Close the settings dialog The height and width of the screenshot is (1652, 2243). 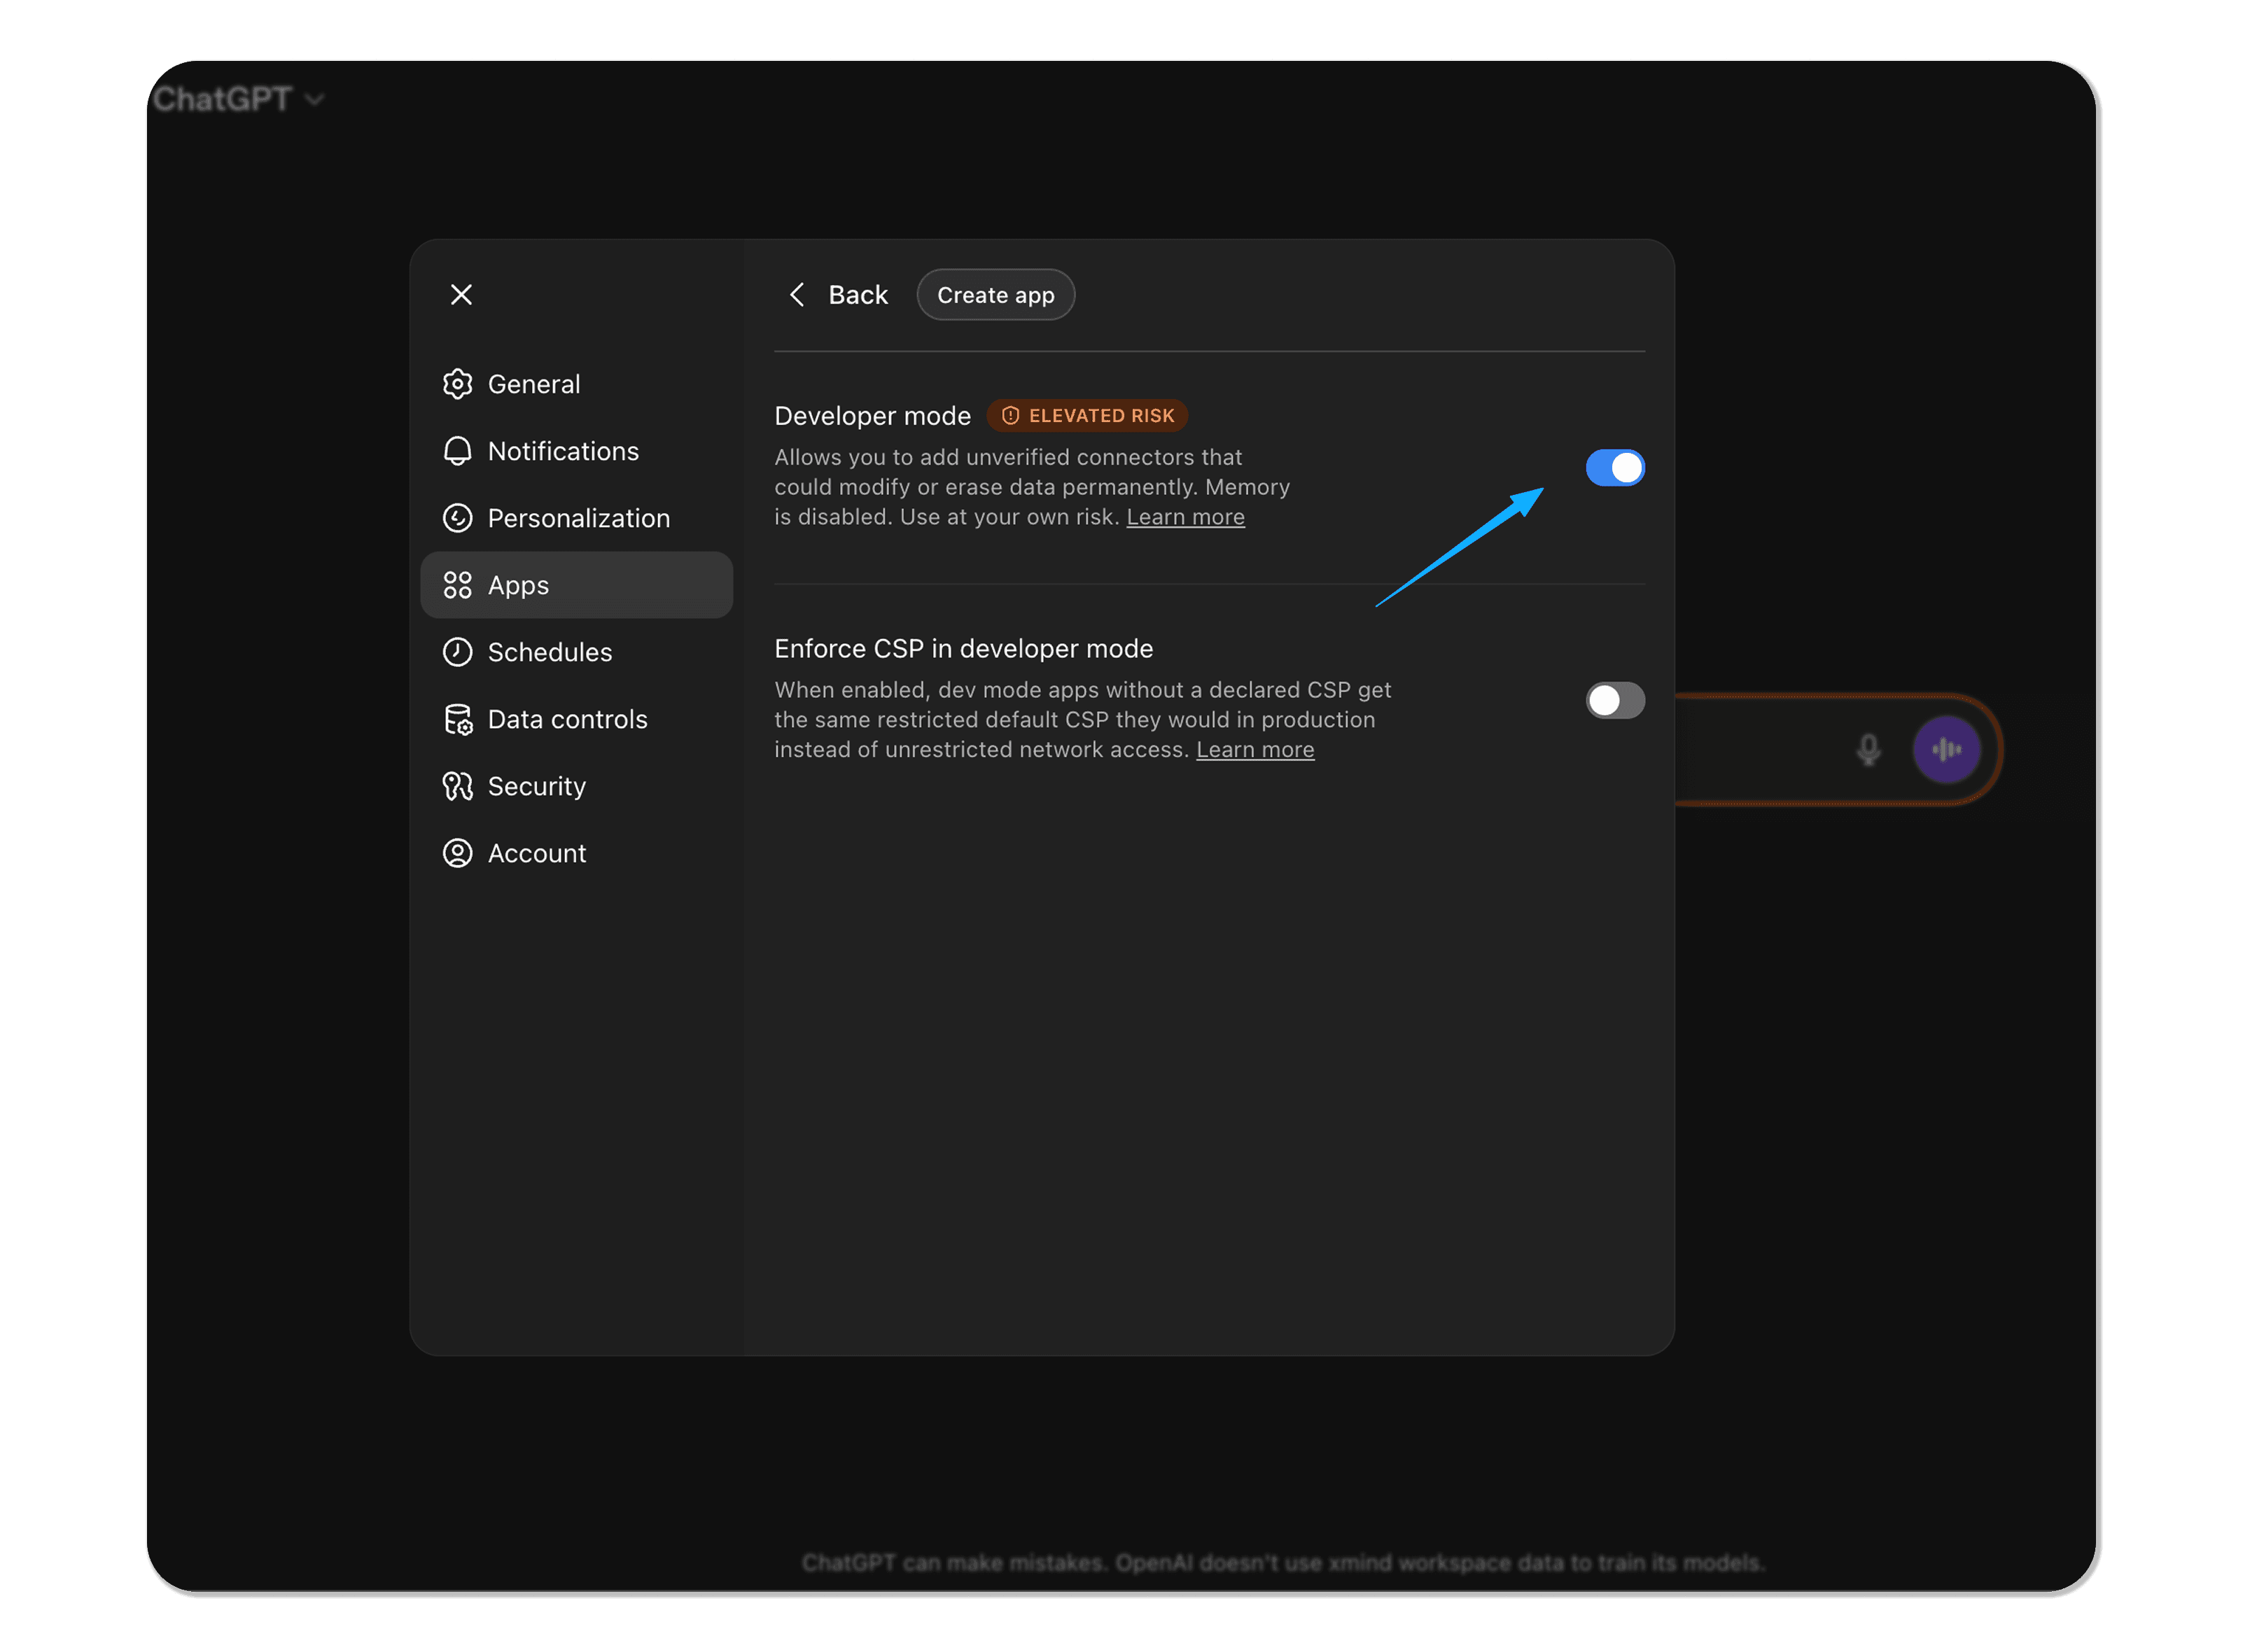click(x=461, y=294)
